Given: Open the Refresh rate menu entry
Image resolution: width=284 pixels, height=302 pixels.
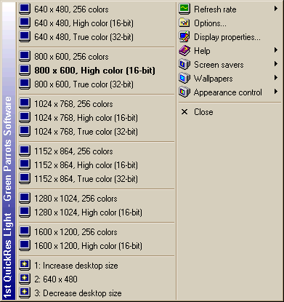Looking at the screenshot, I should (230, 9).
